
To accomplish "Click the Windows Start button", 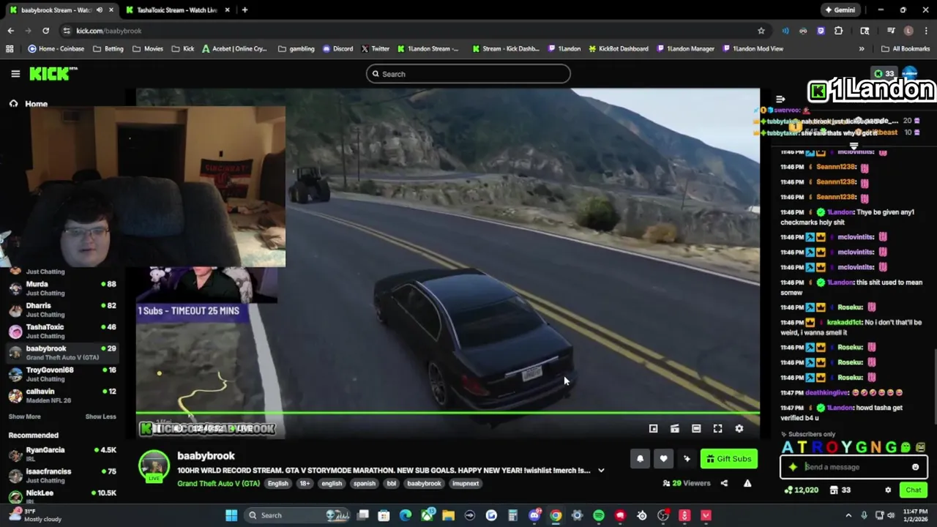I will click(231, 515).
